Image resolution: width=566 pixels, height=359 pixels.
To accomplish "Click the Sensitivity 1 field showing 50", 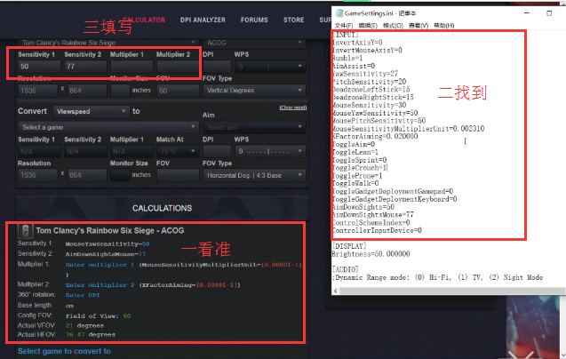I will coord(39,67).
